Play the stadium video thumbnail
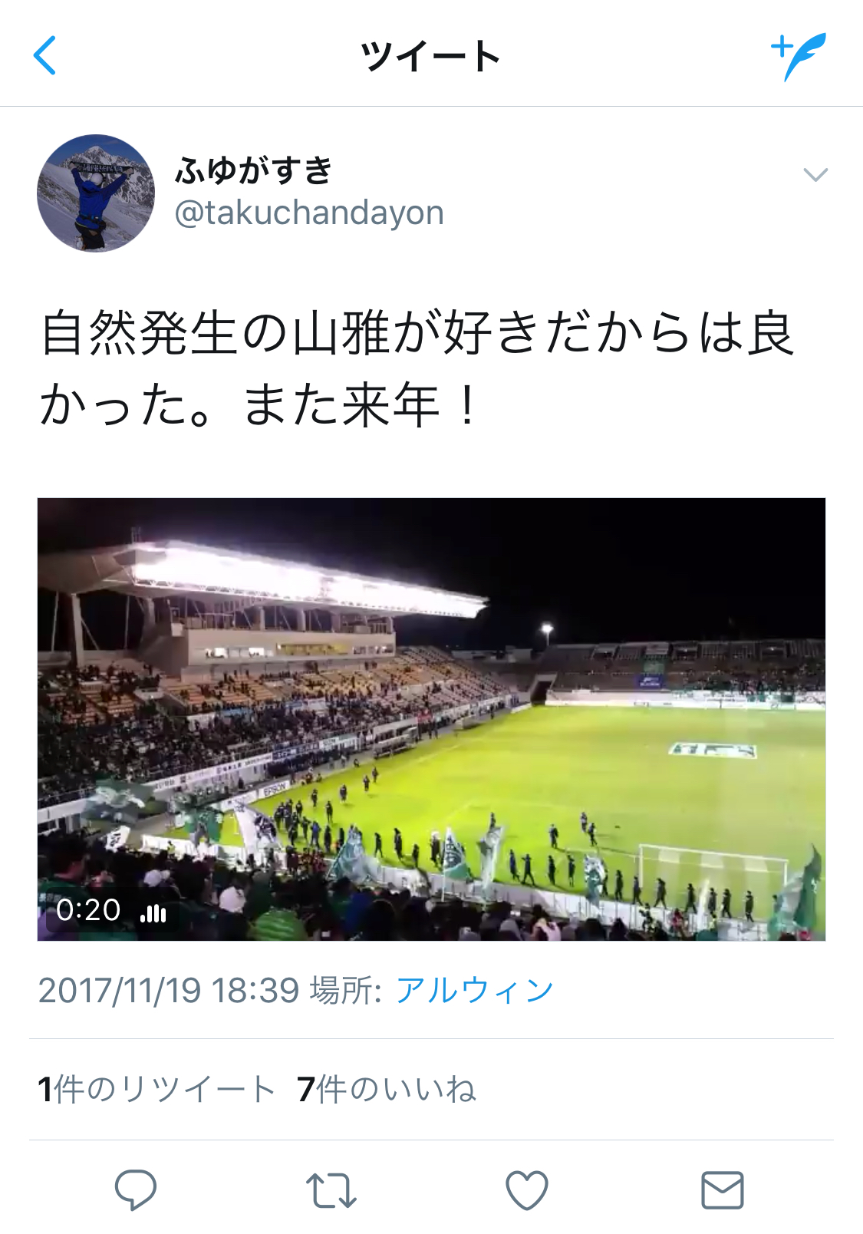 tap(431, 719)
